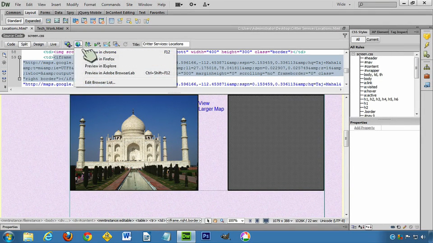Image resolution: width=433 pixels, height=243 pixels.
Task: Click the Refresh Design View icon
Action: 125,44
